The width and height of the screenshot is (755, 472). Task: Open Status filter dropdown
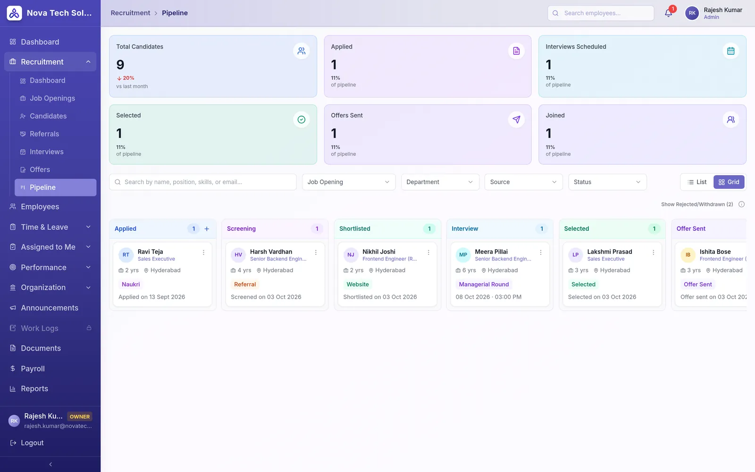[607, 182]
